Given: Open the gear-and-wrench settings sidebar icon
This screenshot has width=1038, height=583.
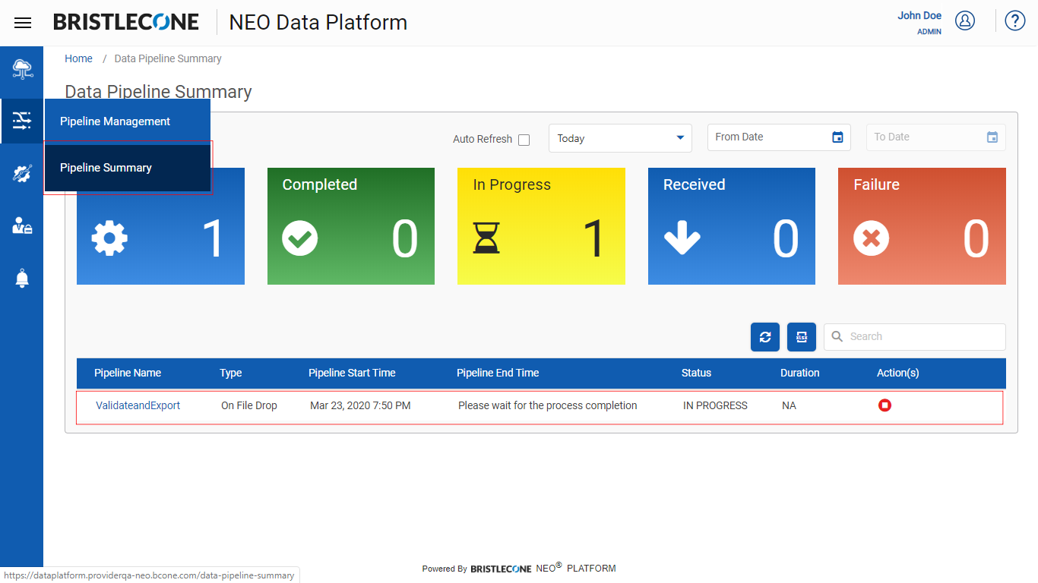Looking at the screenshot, I should point(22,174).
